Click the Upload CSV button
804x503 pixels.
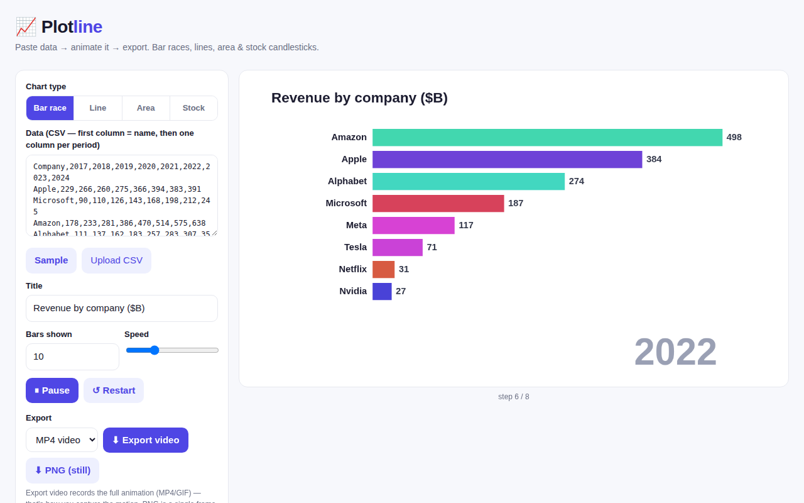[116, 260]
